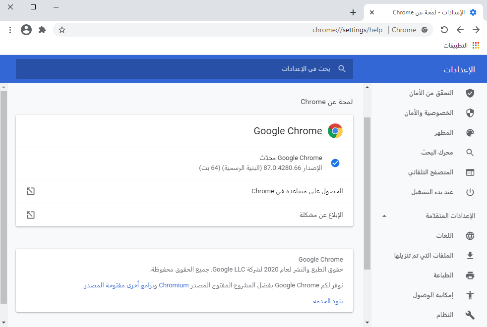
Task: Click the لمحة عن Chrome page heading
Action: click(326, 102)
